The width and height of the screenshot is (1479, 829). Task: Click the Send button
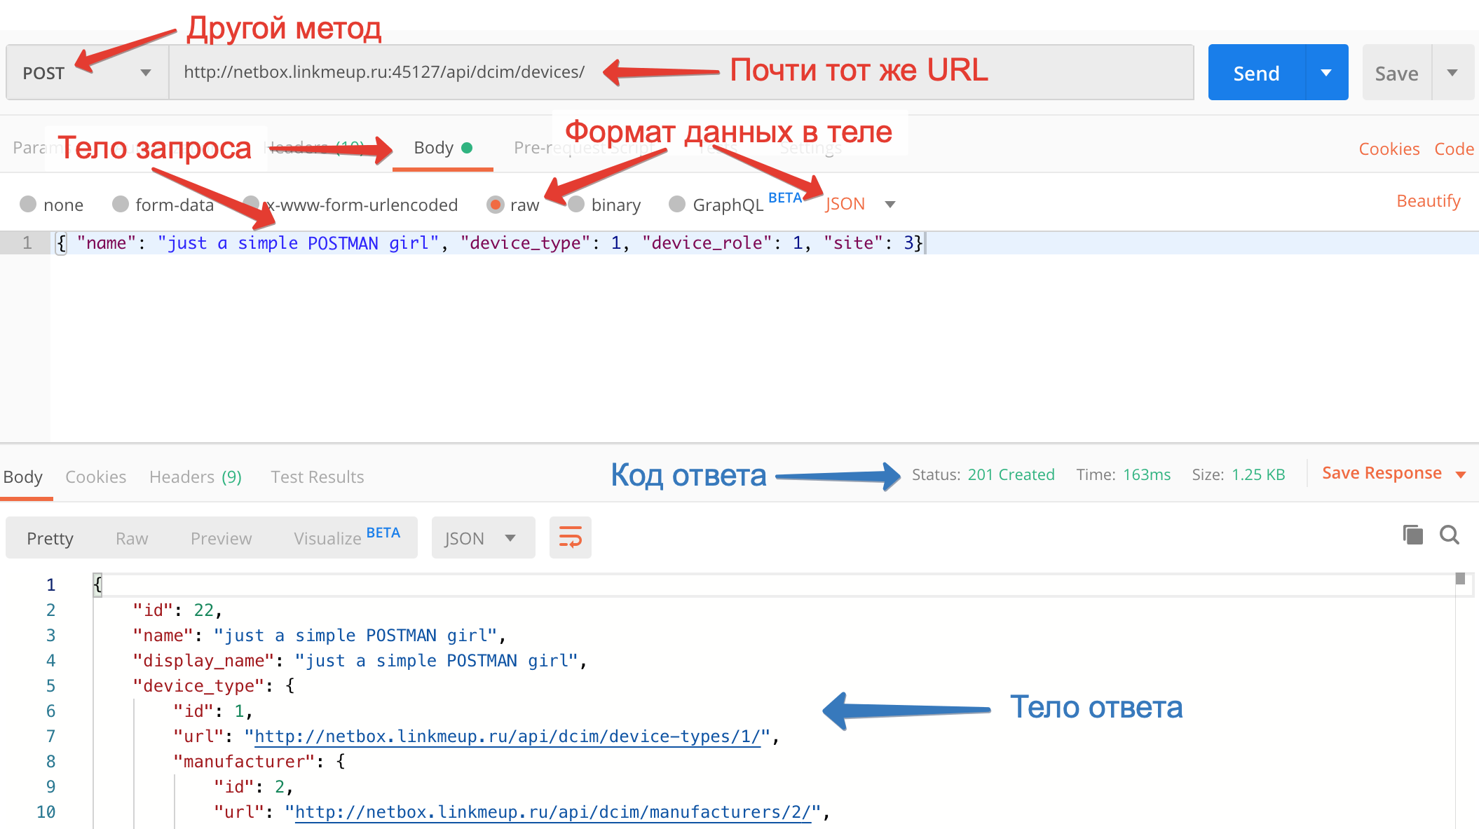1255,71
